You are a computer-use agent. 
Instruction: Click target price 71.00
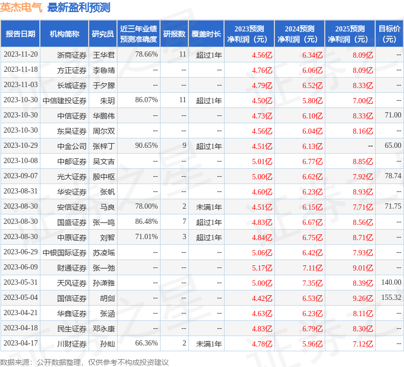pos(393,115)
